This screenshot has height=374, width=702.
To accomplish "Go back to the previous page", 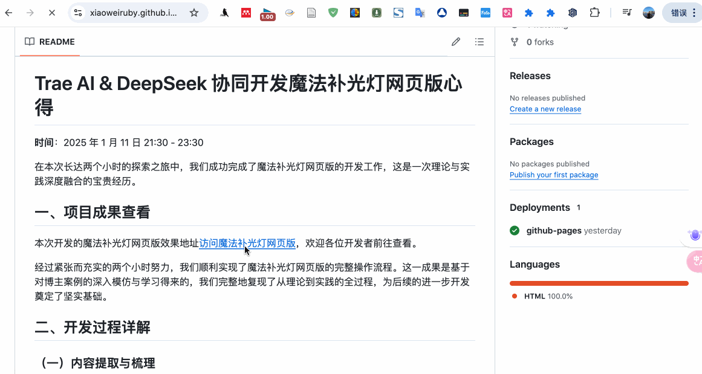I will (8, 13).
